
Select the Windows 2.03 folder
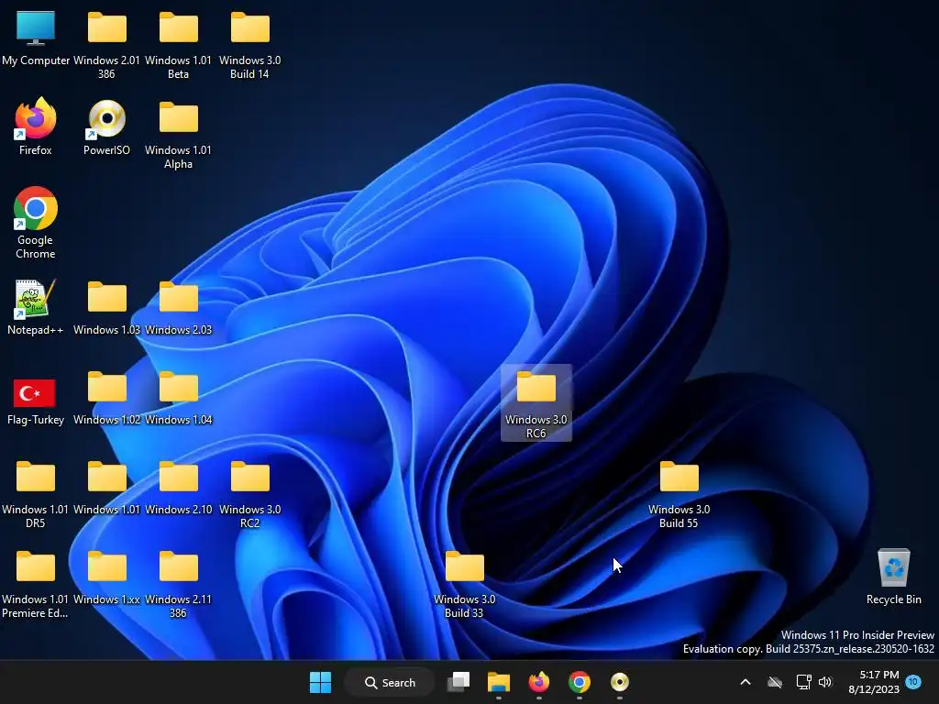click(179, 308)
